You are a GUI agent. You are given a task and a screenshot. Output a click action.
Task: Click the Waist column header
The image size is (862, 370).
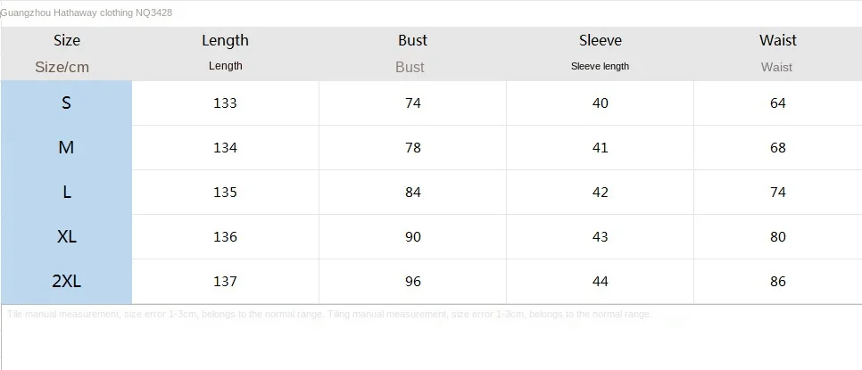pyautogui.click(x=778, y=40)
